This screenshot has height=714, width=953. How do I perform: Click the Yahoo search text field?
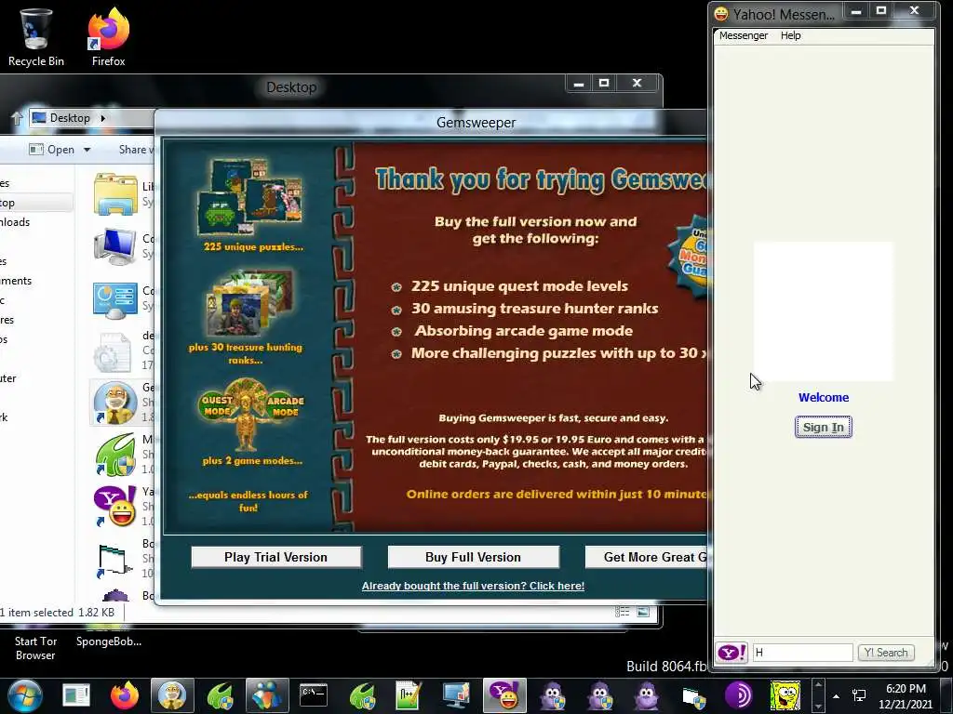pyautogui.click(x=802, y=653)
